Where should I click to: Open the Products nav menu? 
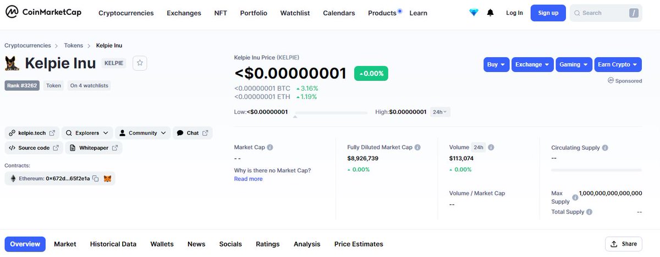(382, 13)
